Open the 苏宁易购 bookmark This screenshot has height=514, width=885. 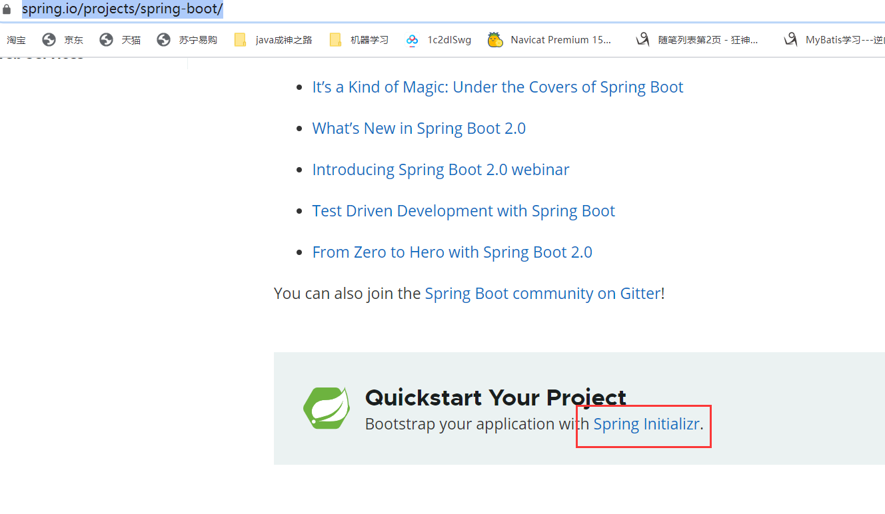pyautogui.click(x=198, y=40)
